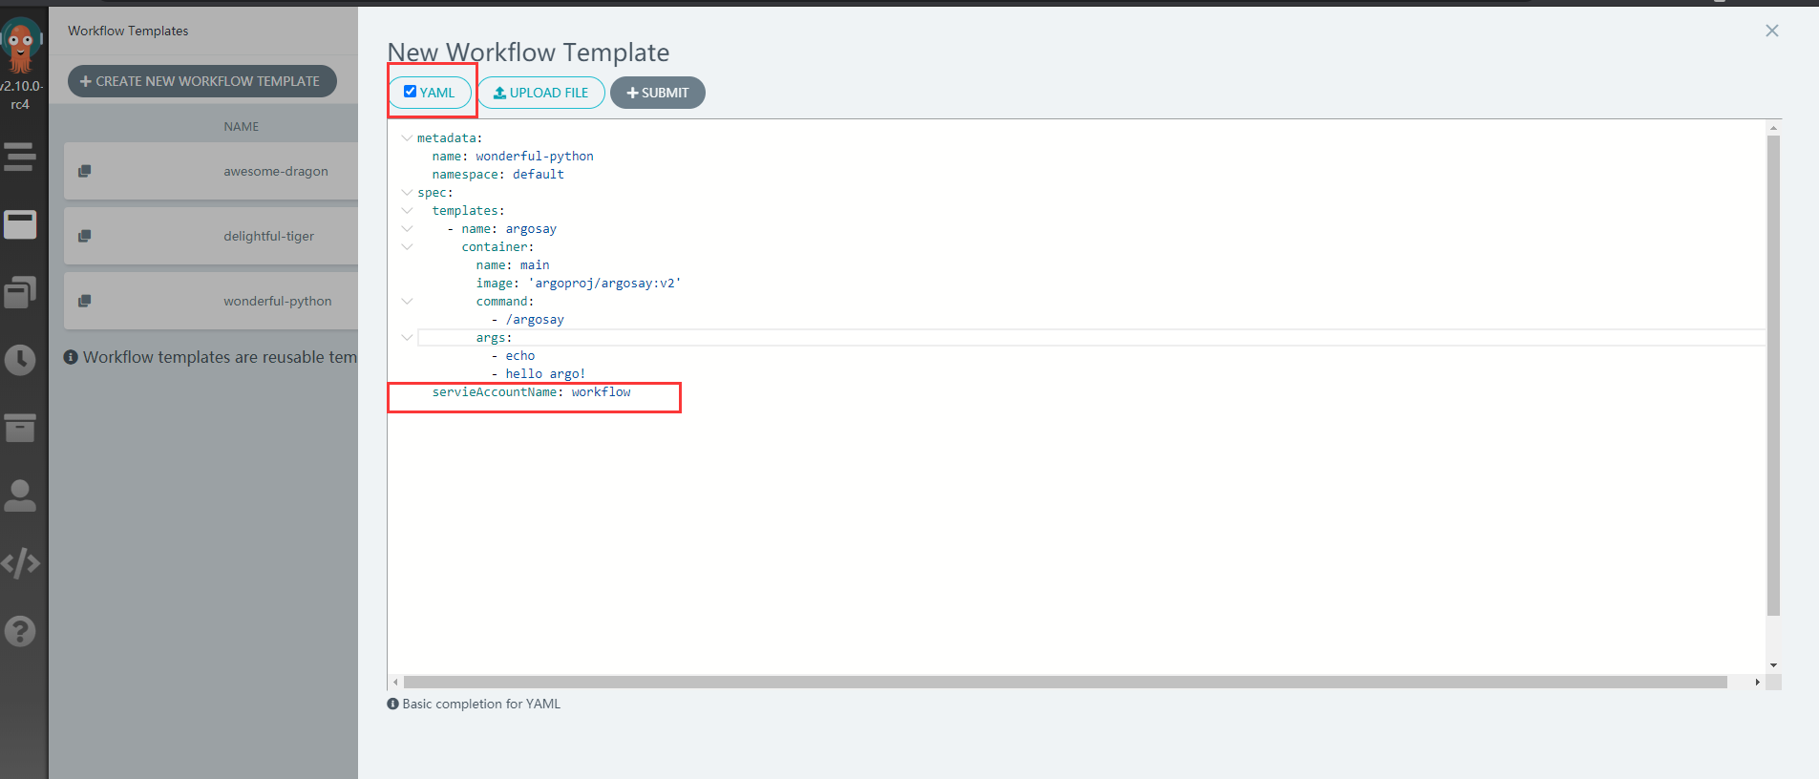Fold the command block in editor
The width and height of the screenshot is (1819, 779).
[408, 302]
